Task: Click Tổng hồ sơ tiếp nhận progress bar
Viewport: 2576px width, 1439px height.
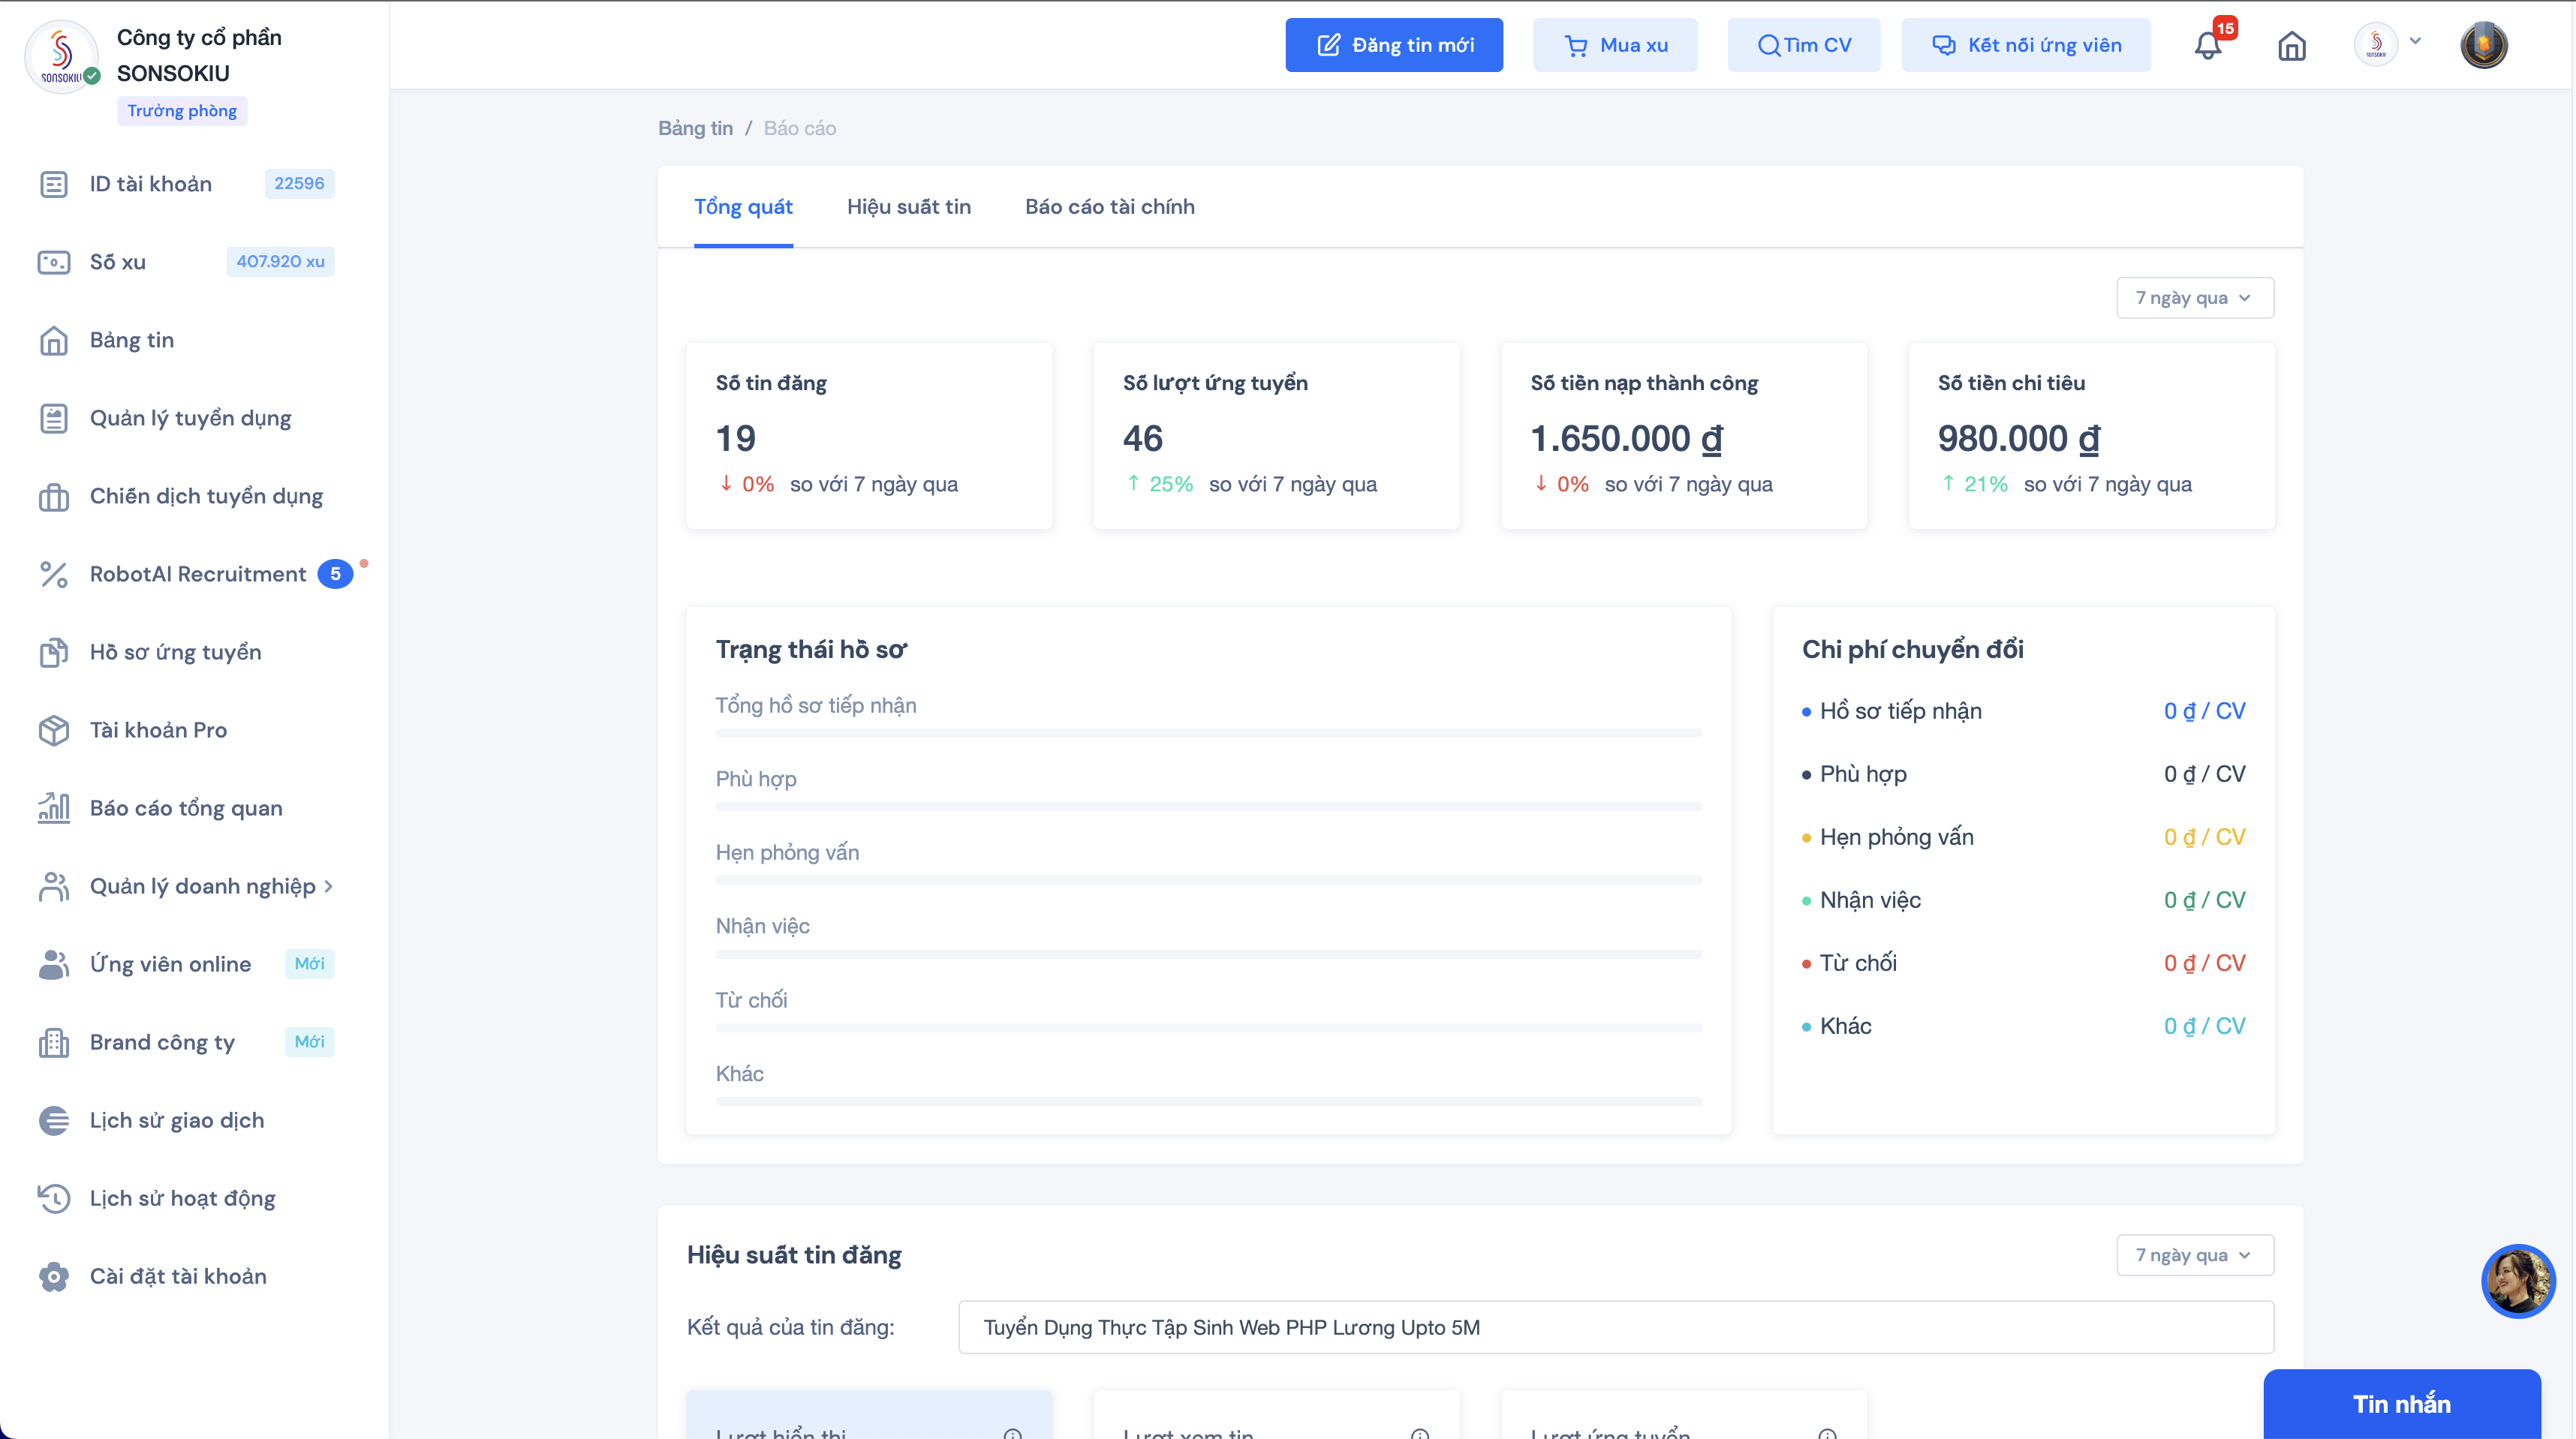Action: click(1208, 734)
